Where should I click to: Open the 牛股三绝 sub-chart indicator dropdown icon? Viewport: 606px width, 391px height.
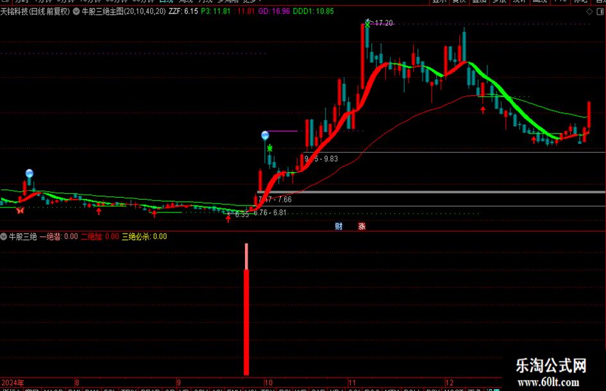(x=3, y=236)
